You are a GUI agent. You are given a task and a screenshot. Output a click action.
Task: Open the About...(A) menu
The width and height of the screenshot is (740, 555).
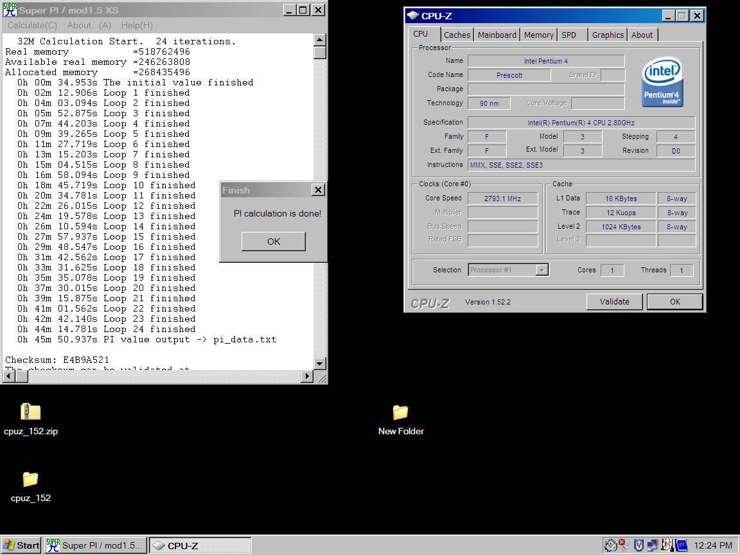[x=89, y=26]
